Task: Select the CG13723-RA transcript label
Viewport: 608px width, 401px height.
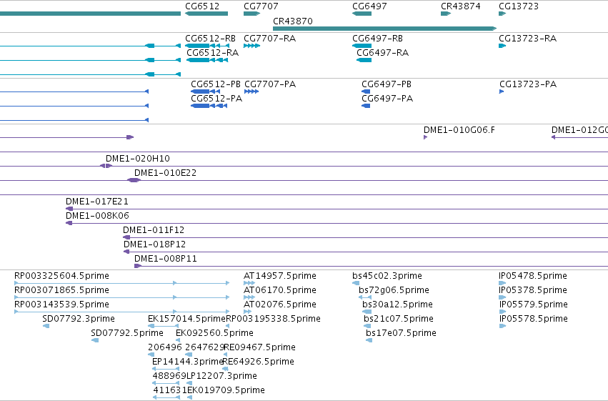Action: (527, 39)
